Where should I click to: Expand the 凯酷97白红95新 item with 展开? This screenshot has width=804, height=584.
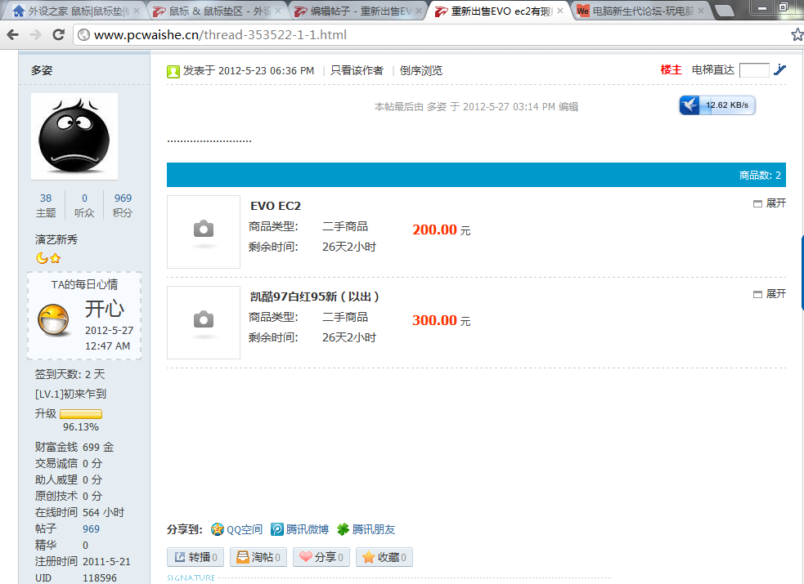pos(770,294)
